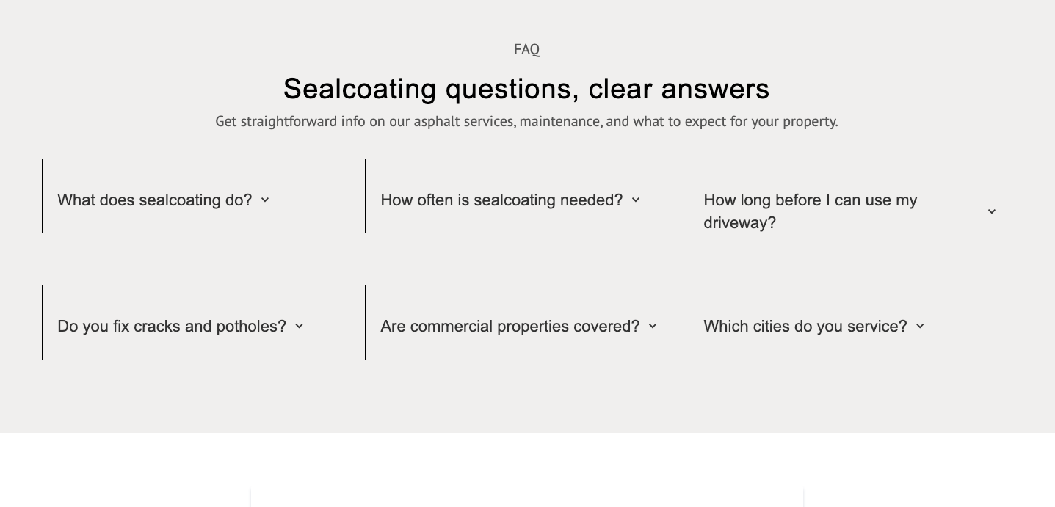Open the 'What does sealcoating do?' question
This screenshot has height=507, width=1055.
point(154,200)
